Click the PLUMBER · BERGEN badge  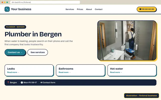pyautogui.click(x=15, y=27)
